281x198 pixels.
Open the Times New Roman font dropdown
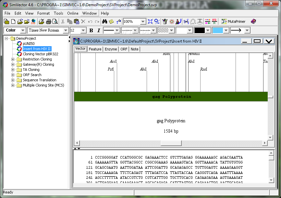click(66, 30)
